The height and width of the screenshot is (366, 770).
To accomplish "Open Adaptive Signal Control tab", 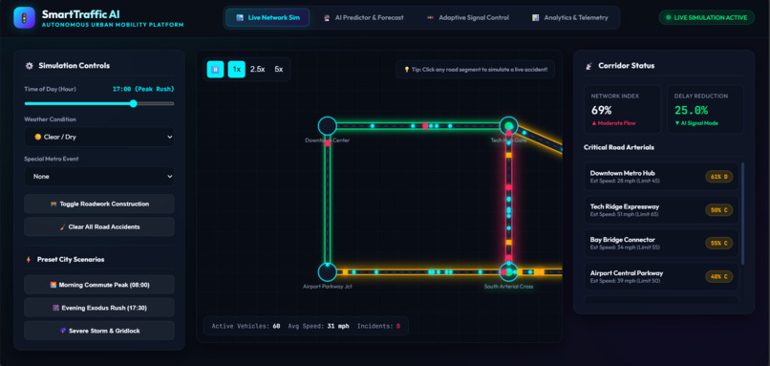I will [x=468, y=18].
